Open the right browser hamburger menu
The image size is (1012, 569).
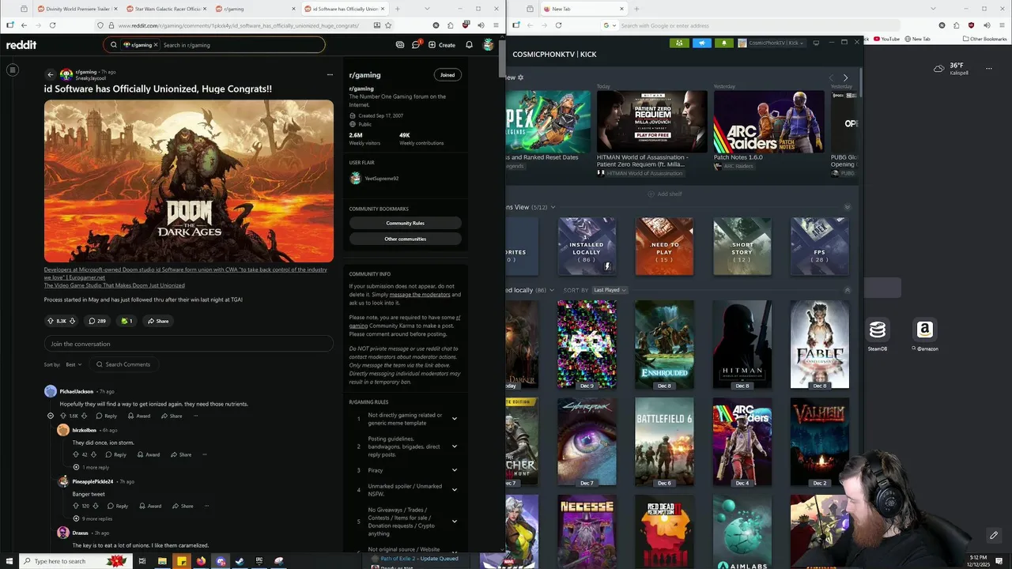tap(1003, 25)
